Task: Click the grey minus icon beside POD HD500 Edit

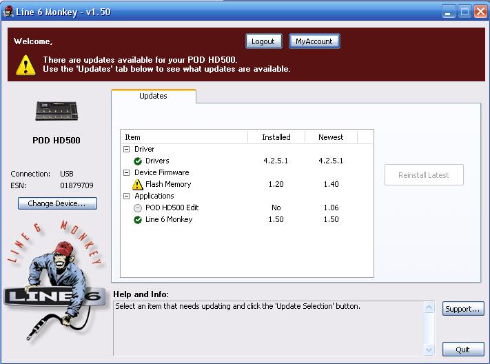Action: [138, 208]
